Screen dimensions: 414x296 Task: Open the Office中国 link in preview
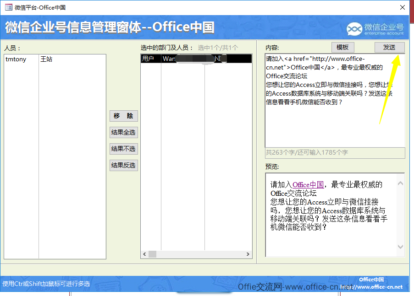[308, 184]
